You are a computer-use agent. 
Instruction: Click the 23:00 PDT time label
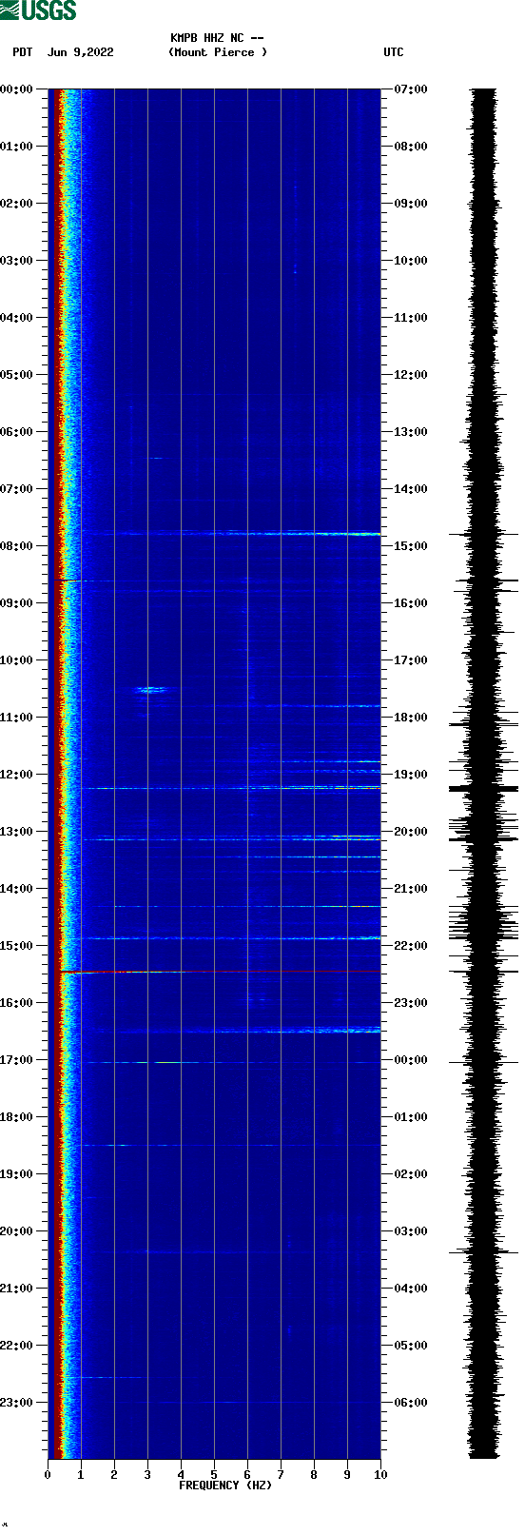coord(16,1403)
